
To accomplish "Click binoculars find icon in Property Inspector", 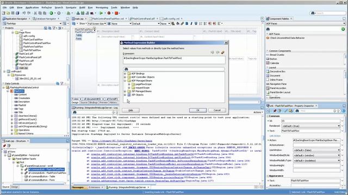I will point(297,110).
